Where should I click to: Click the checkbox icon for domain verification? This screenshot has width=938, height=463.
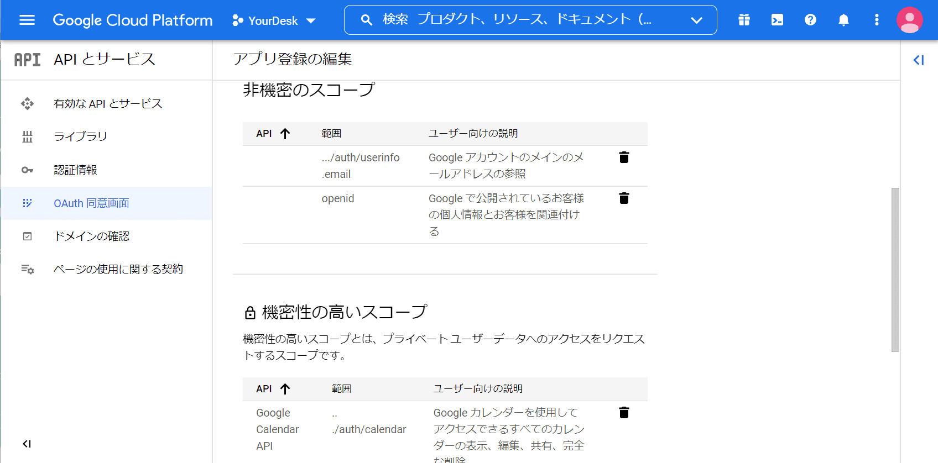(27, 236)
